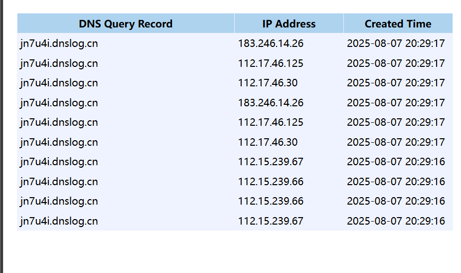Screen dimensions: 461x273
Task: Click the second 112.17.46.125 IP entry
Action: [x=271, y=122]
